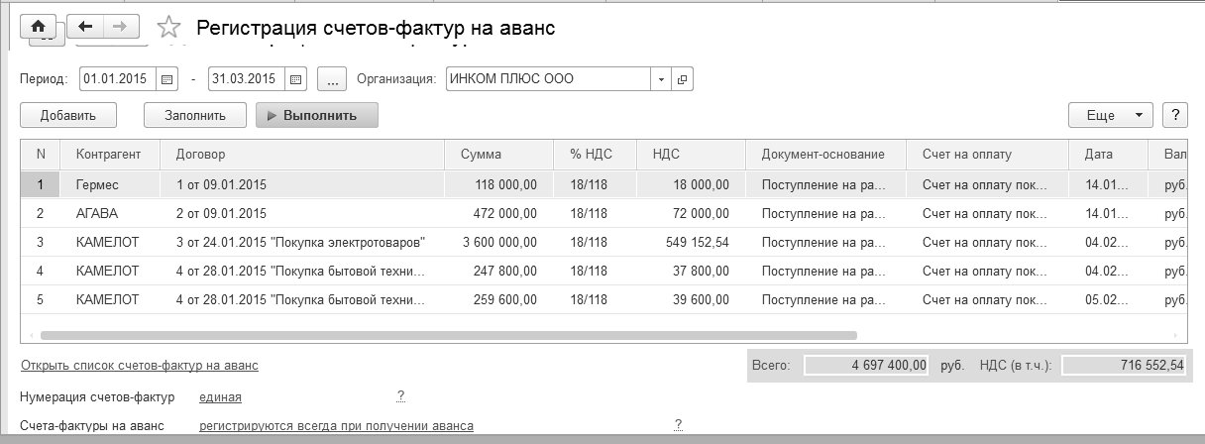Change invoice numbering via единая link
The height and width of the screenshot is (444, 1205).
click(x=220, y=397)
